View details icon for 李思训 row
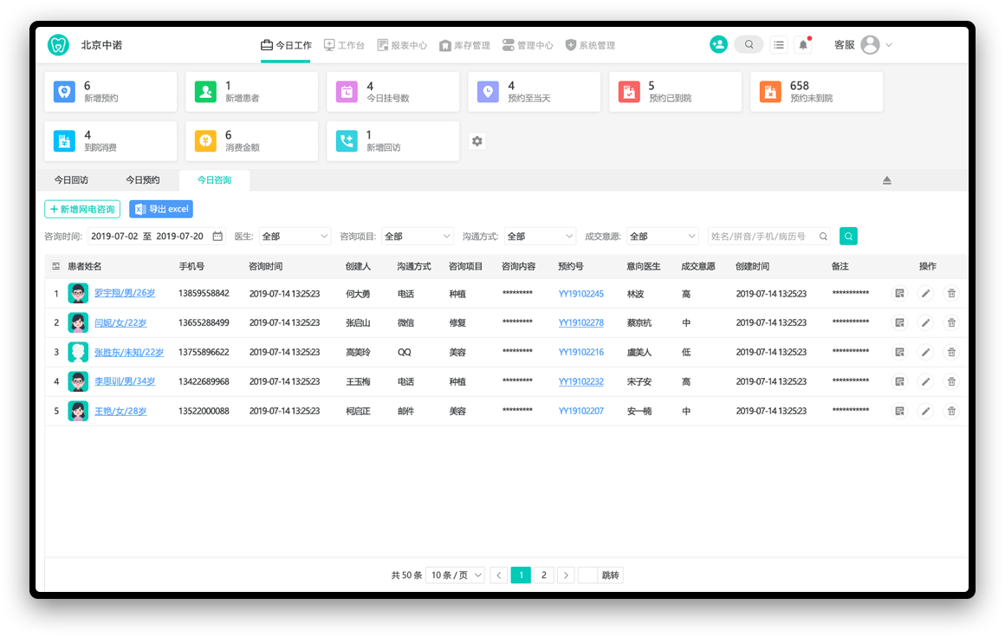The width and height of the screenshot is (1005, 637). point(900,382)
